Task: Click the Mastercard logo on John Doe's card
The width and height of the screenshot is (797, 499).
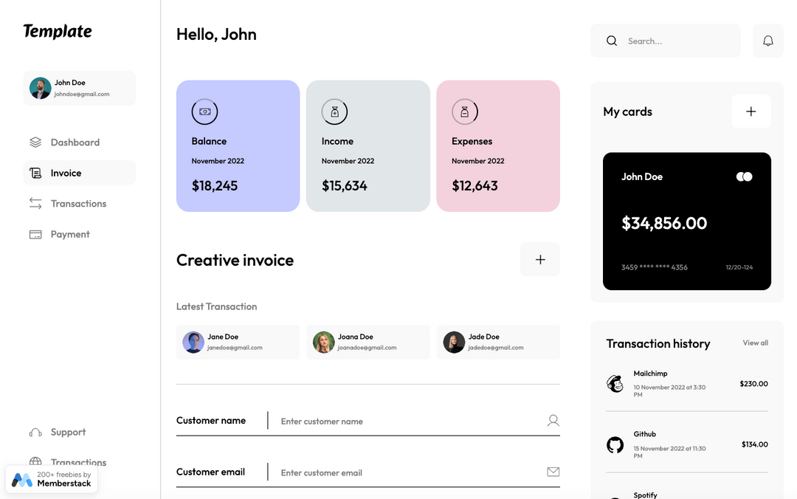Action: (744, 176)
